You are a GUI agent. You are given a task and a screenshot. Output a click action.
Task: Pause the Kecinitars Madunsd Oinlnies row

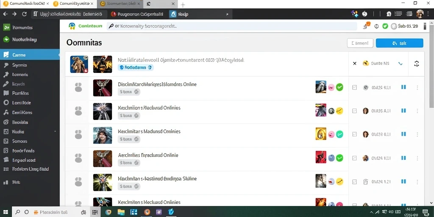point(403,134)
